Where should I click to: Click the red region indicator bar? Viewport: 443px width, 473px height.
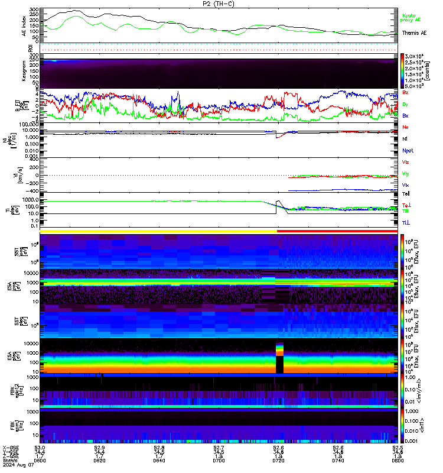[337, 231]
